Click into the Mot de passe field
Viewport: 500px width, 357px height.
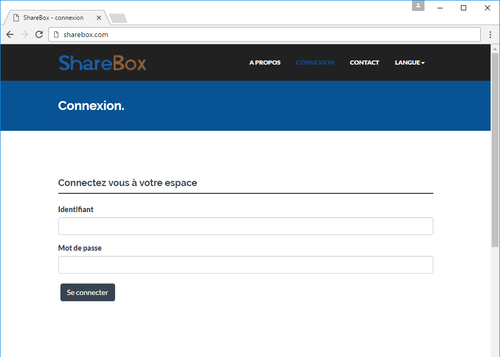(245, 265)
